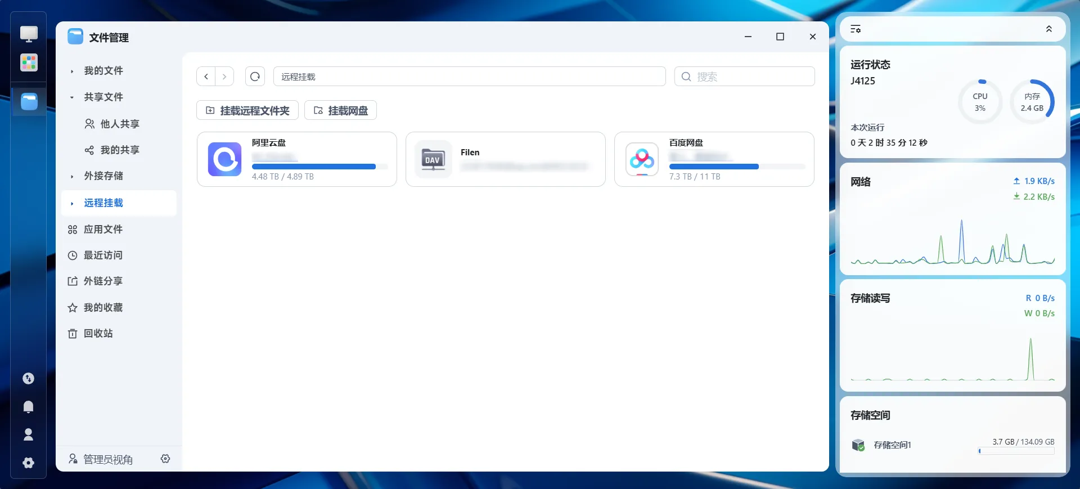Open 最近访问 in the sidebar
The height and width of the screenshot is (489, 1080).
tap(103, 255)
